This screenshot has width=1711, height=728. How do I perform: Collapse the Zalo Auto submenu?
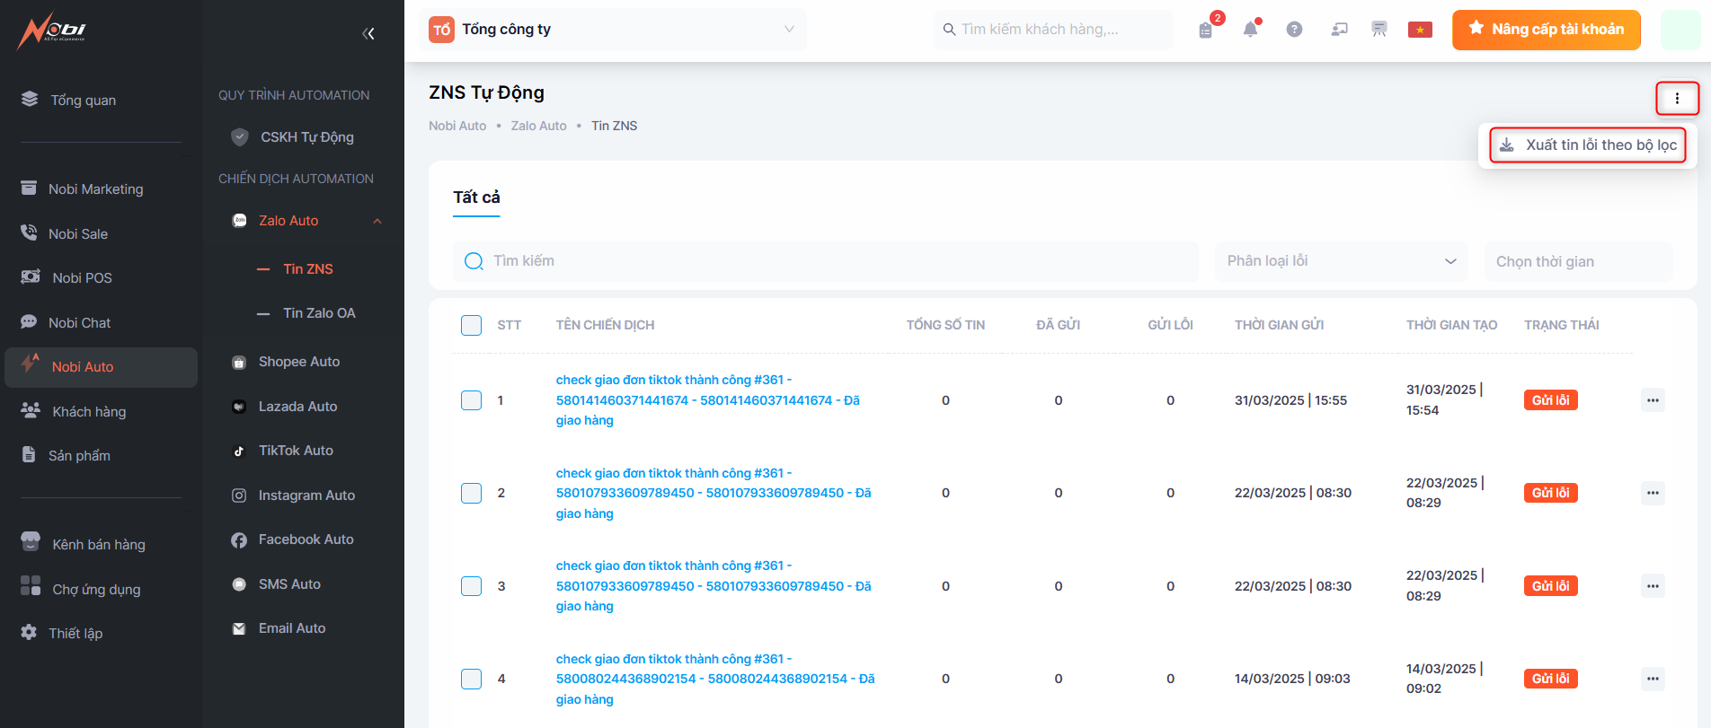point(377,221)
